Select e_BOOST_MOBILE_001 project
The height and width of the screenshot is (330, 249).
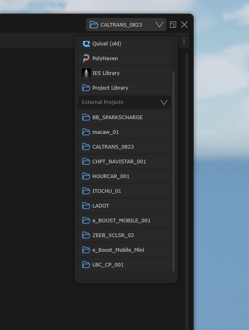(x=125, y=220)
